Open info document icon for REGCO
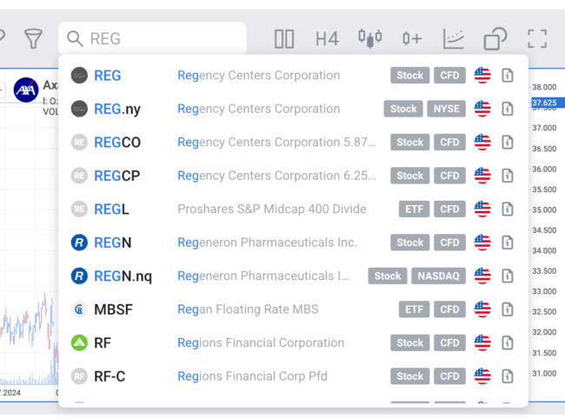Image resolution: width=565 pixels, height=419 pixels. point(508,143)
